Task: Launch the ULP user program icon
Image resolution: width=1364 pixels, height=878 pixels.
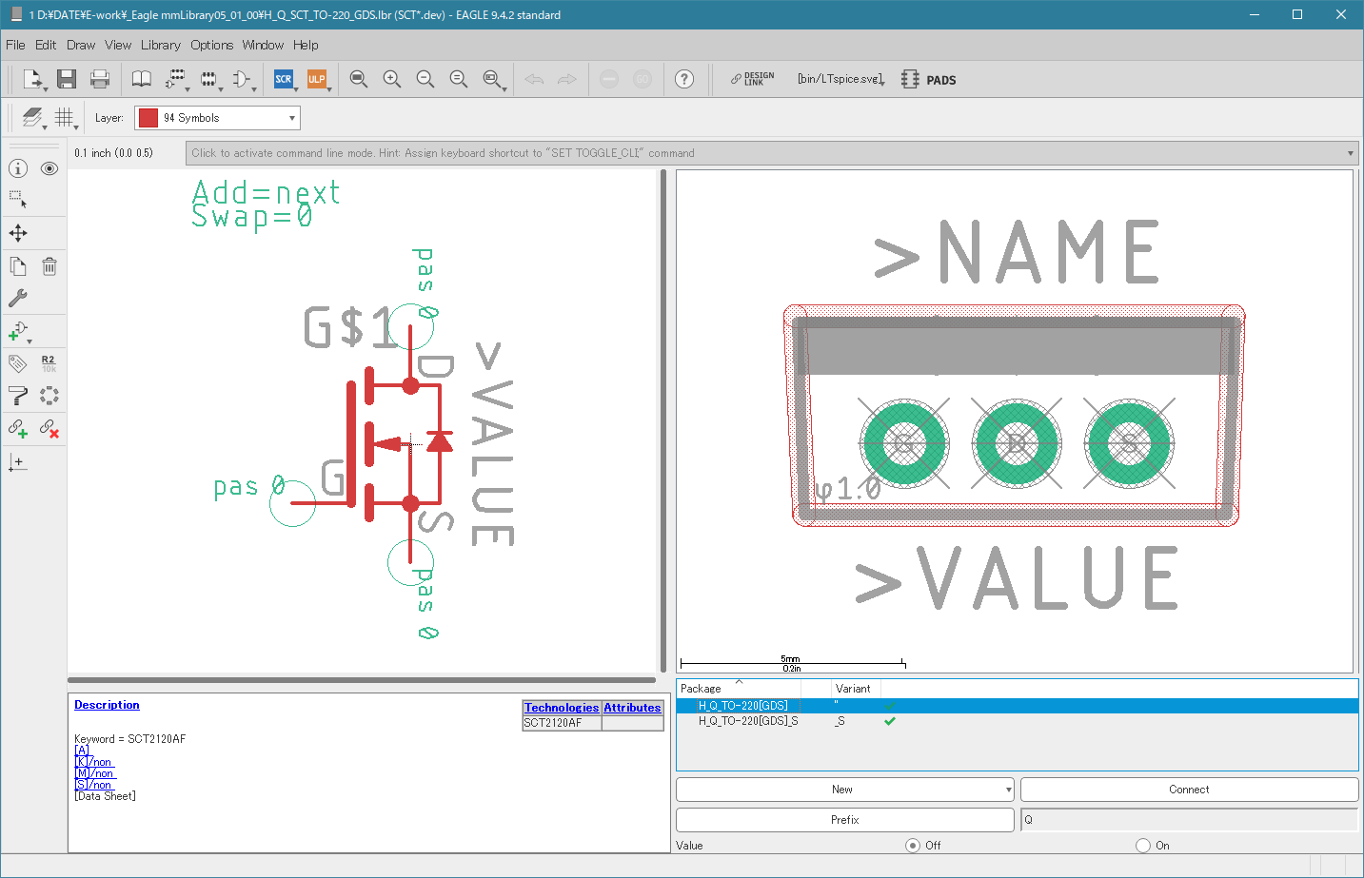Action: click(316, 79)
